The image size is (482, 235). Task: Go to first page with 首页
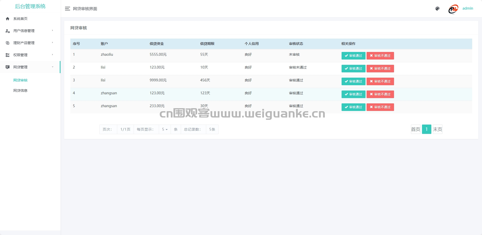pyautogui.click(x=416, y=129)
